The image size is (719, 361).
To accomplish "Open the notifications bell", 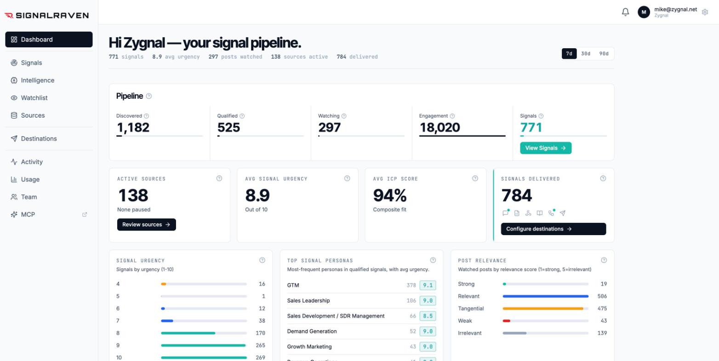I will (x=625, y=12).
